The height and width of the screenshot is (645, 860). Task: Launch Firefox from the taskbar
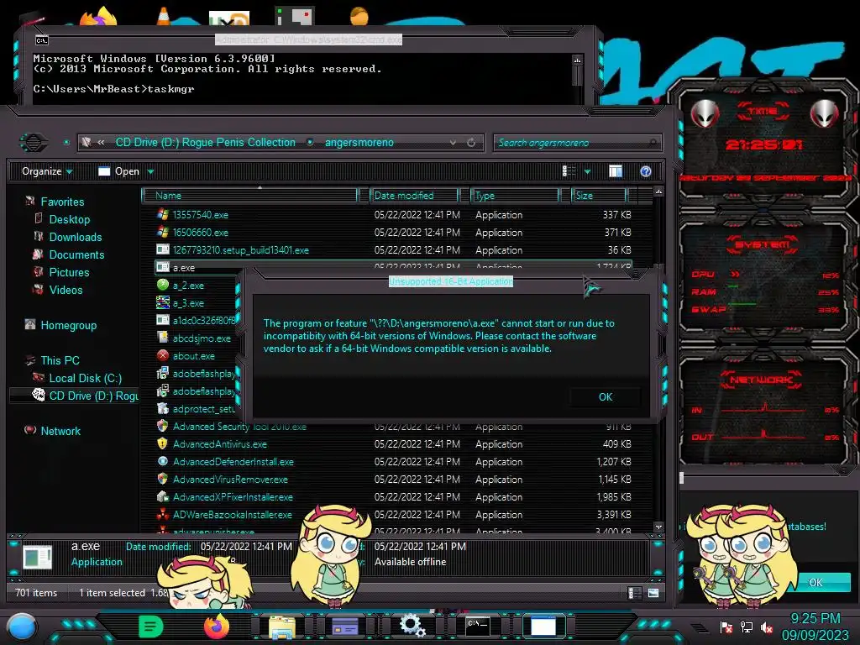[216, 627]
